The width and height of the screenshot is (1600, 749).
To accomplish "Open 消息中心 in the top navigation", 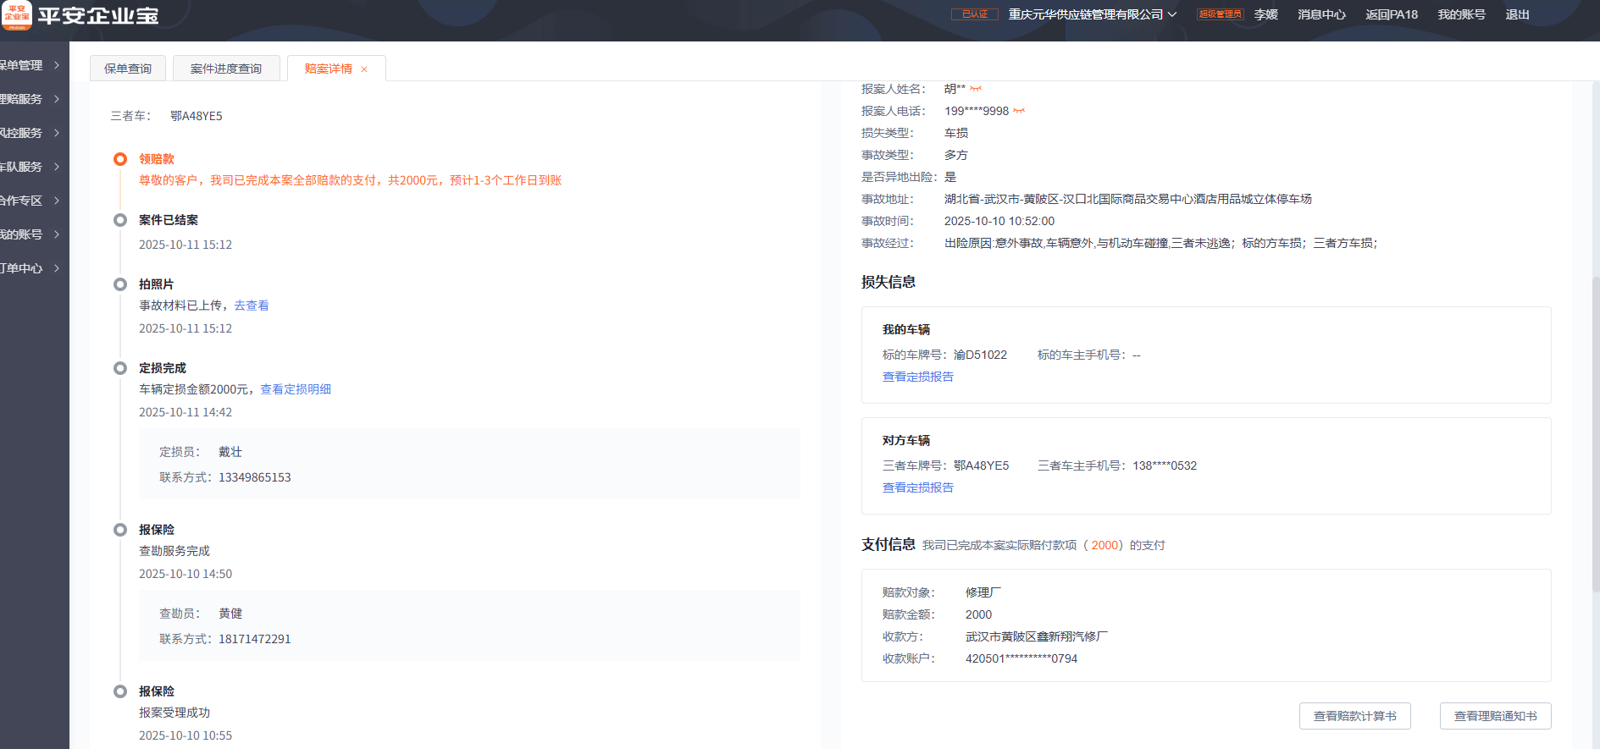I will [x=1321, y=14].
